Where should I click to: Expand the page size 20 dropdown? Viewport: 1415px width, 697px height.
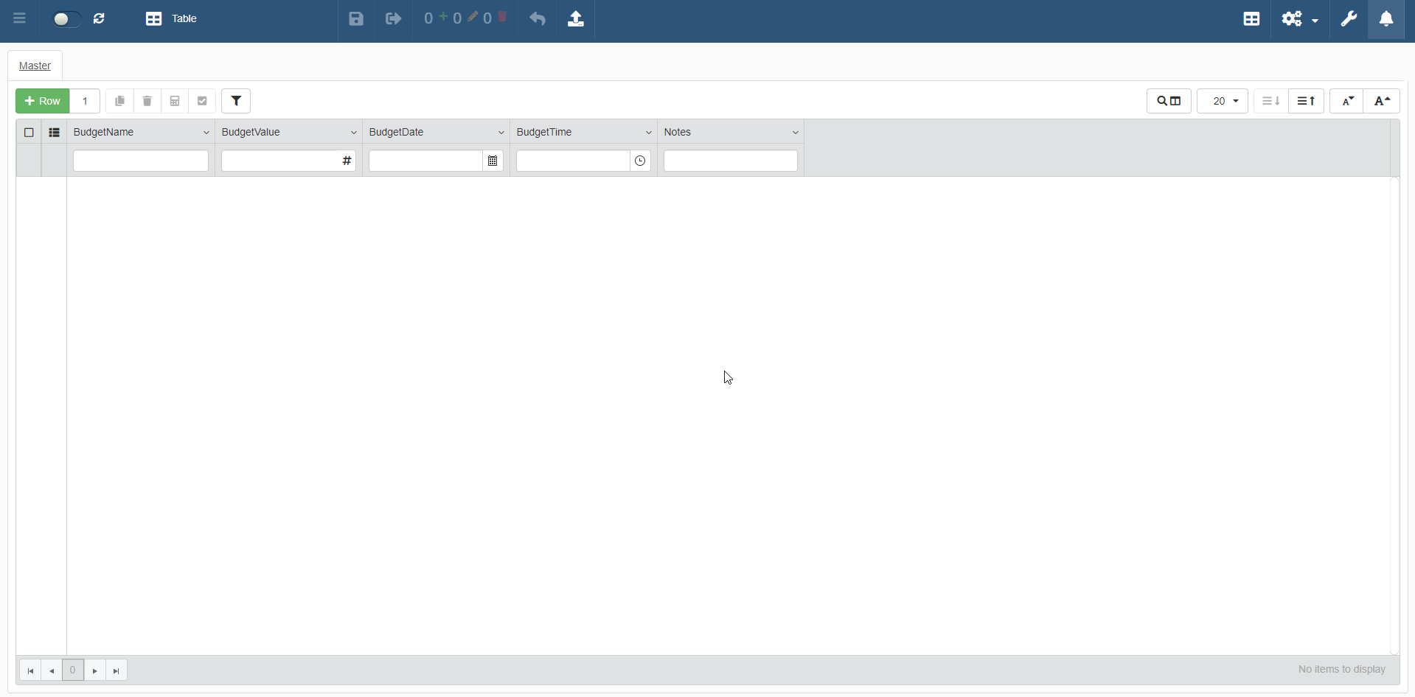[1223, 101]
